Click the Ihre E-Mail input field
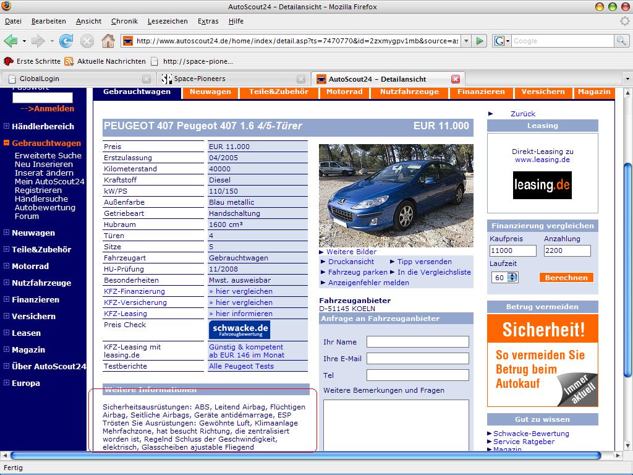Image resolution: width=633 pixels, height=475 pixels. click(x=418, y=358)
